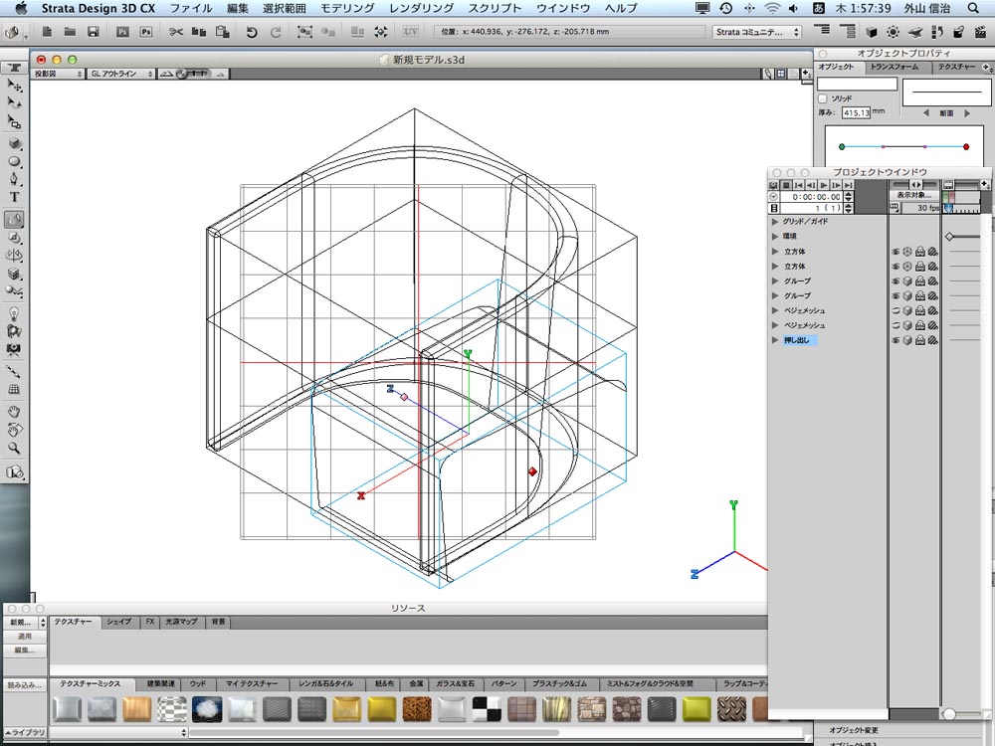Click the Rotate object tool in the palette

(14, 102)
